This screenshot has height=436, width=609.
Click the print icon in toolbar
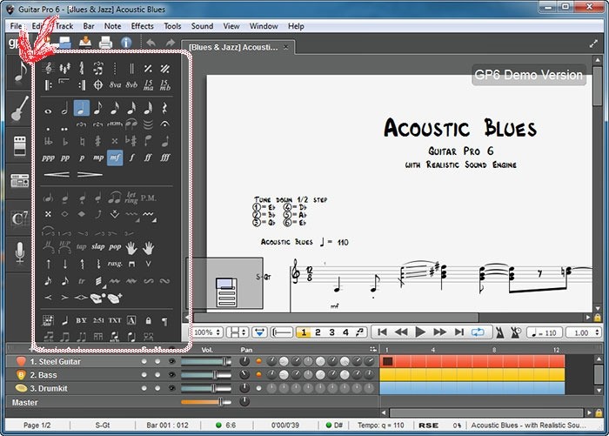(x=105, y=42)
